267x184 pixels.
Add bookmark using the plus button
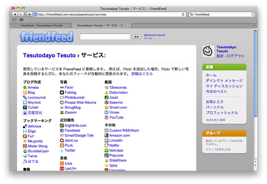29,15
